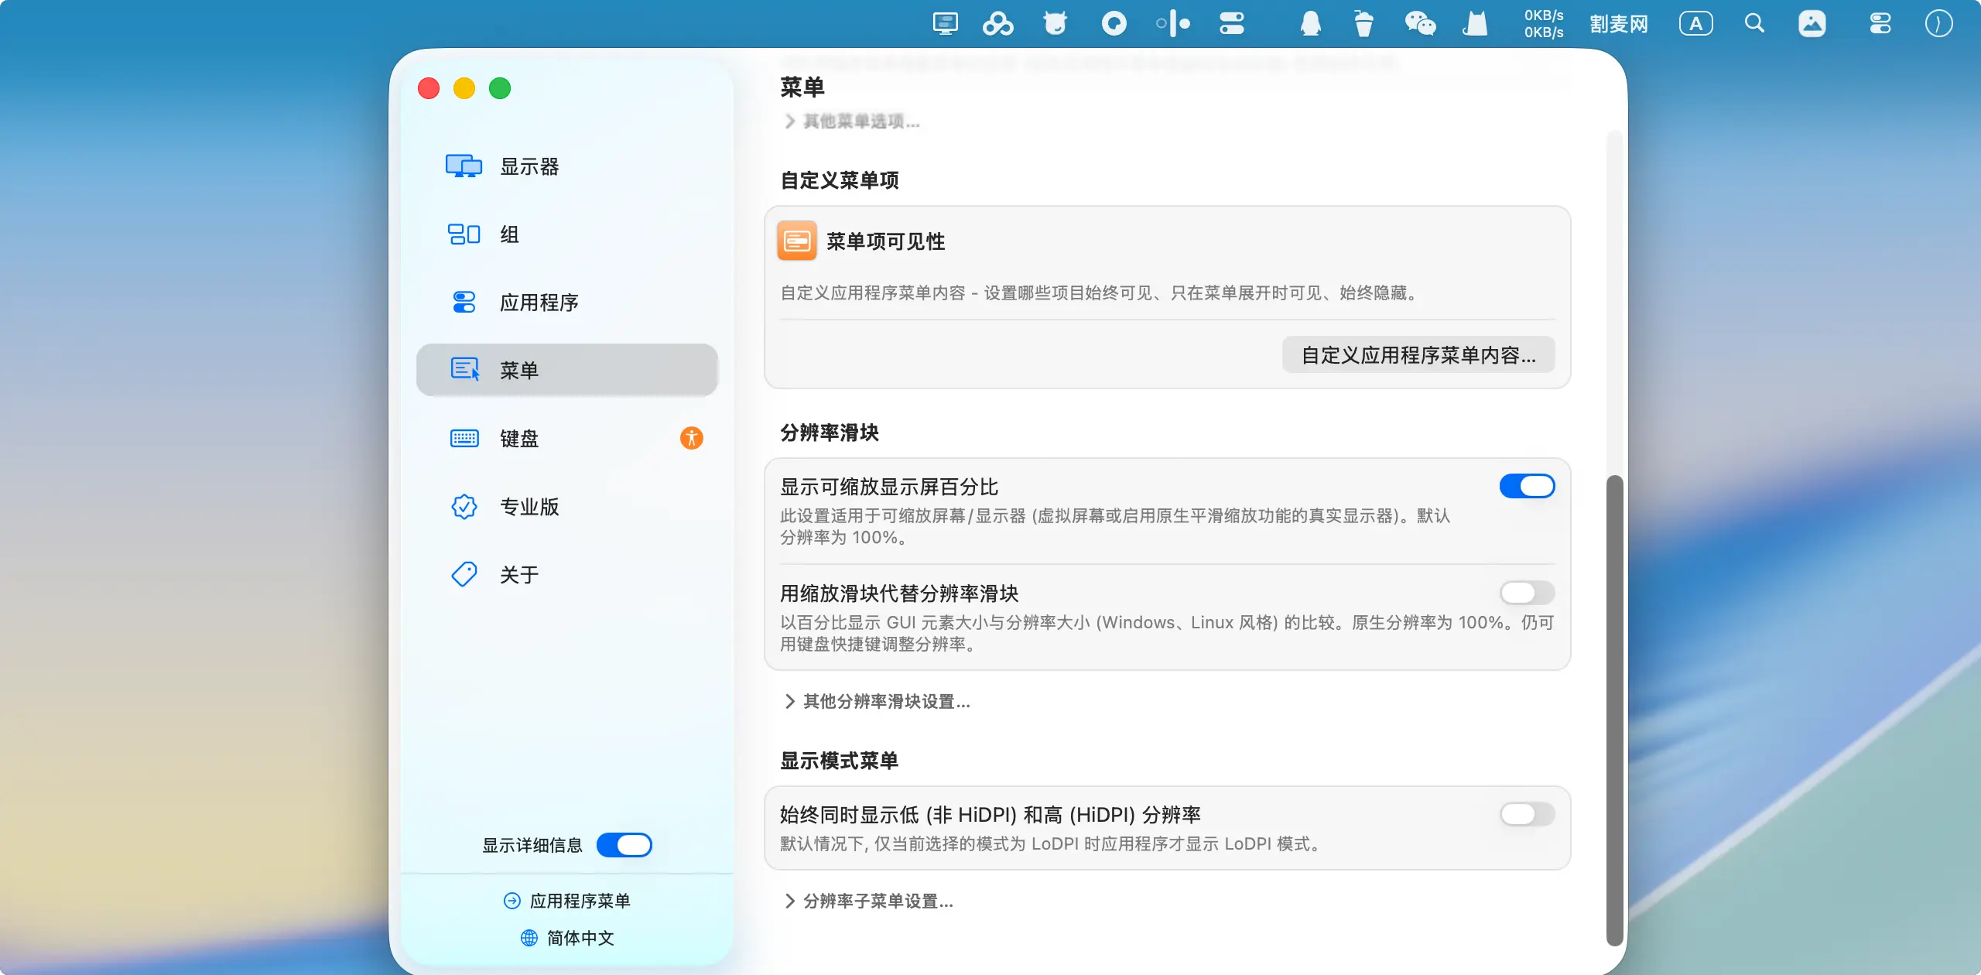Turn on the 始终同时显示低 and 高 HiDPI 分辨率 switch
1981x975 pixels.
pyautogui.click(x=1526, y=814)
